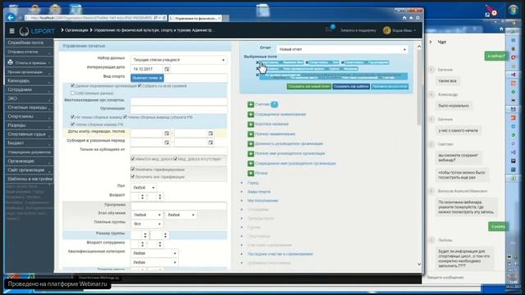Click down arrow of fields panel scrollbar

point(419,264)
